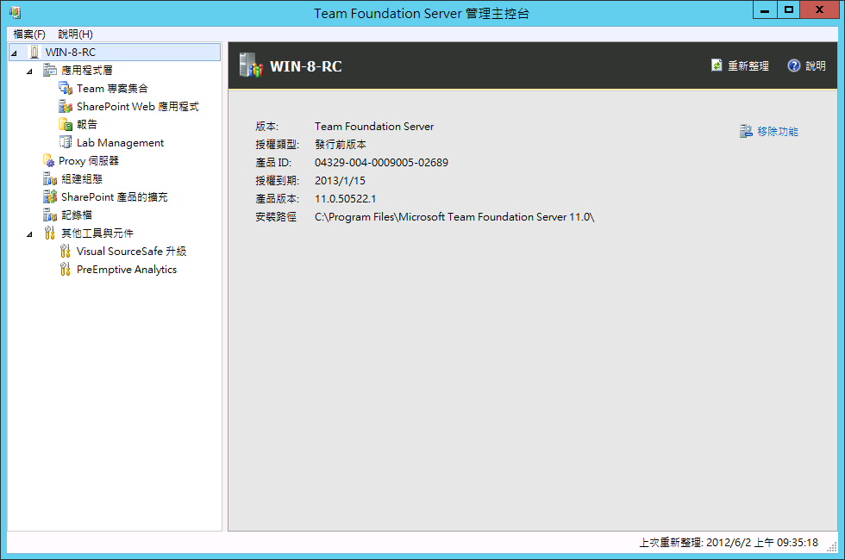This screenshot has height=560, width=845.
Task: Minimize the management console window
Action: (765, 9)
